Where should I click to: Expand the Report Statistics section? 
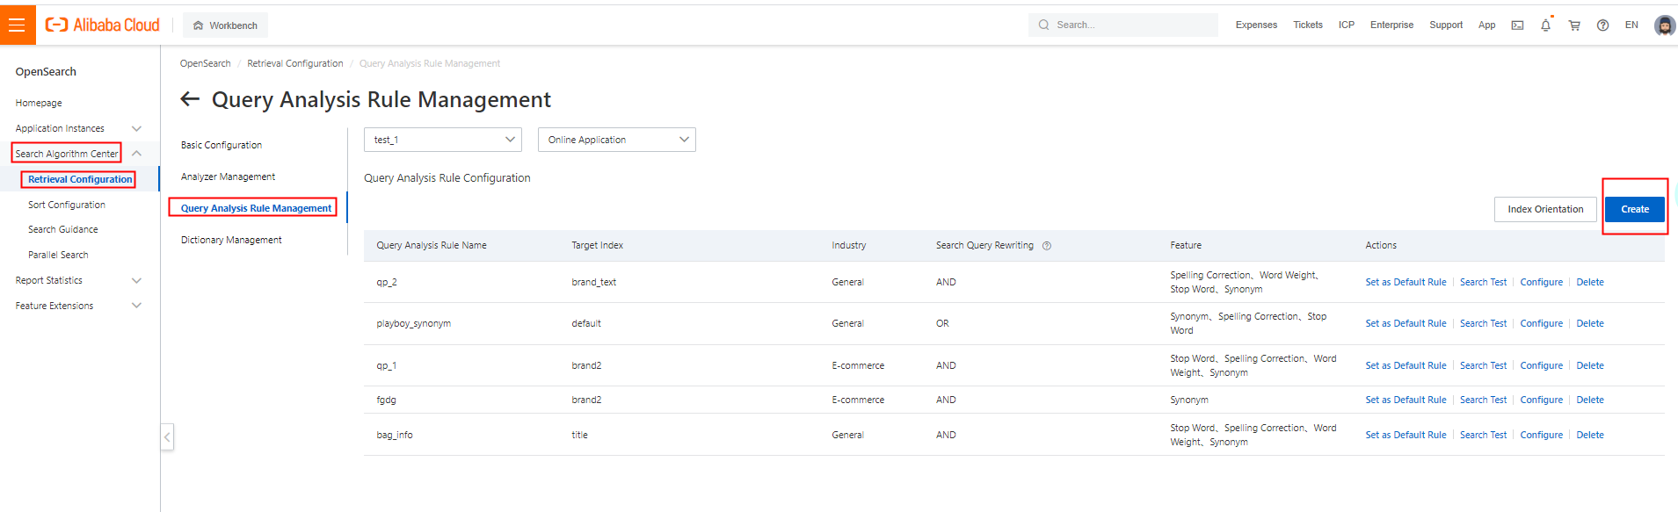tap(136, 281)
